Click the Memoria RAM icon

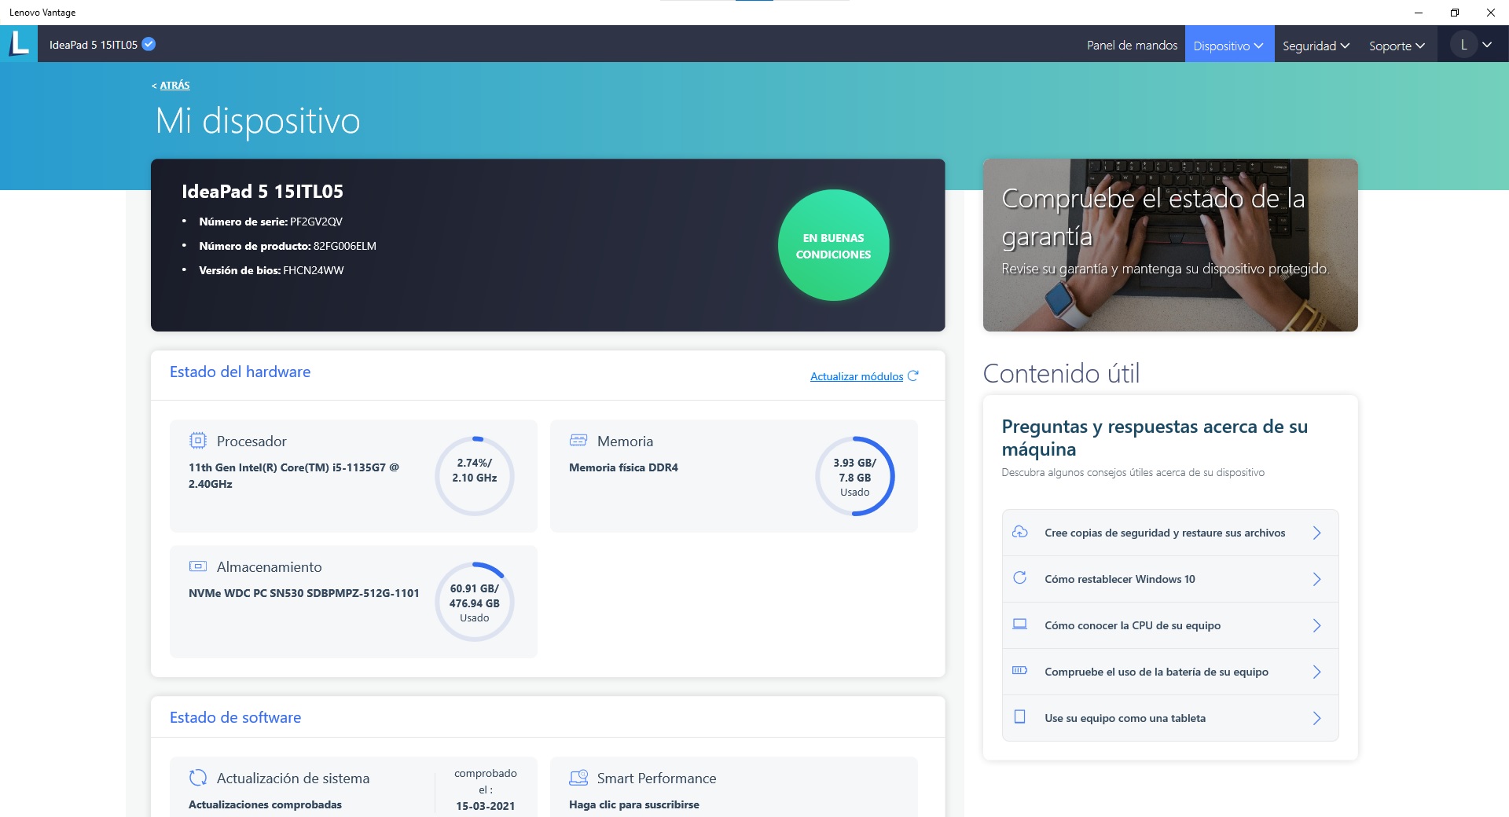(578, 441)
